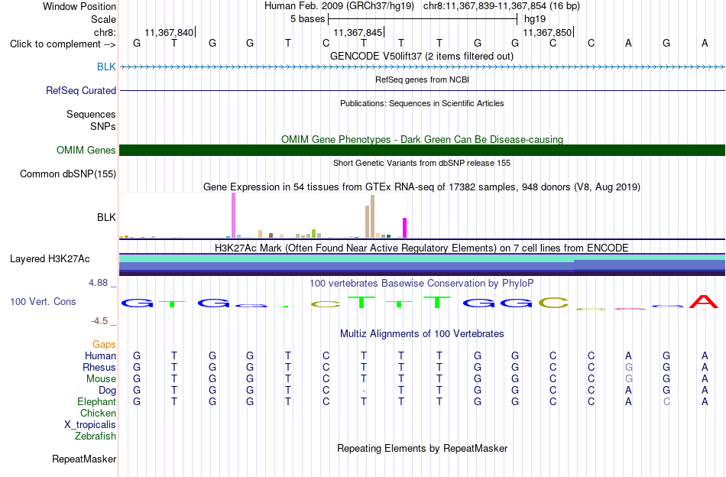Click the magenta bar in GTEx expression chart
This screenshot has height=477, width=726.
tap(405, 228)
